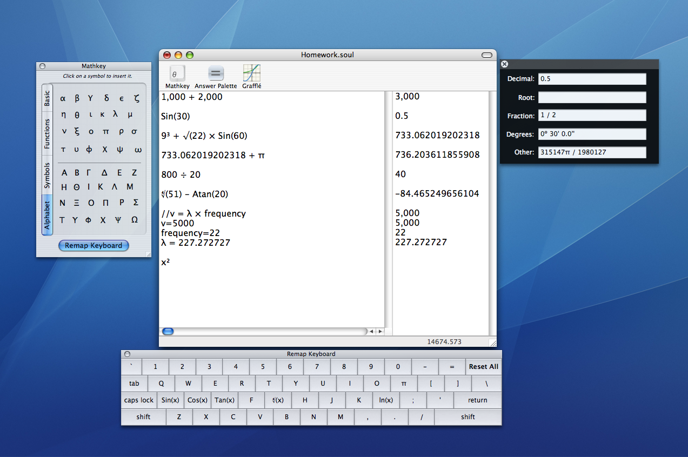
Task: Toggle the toolbar pill button in Homework window
Action: 487,55
